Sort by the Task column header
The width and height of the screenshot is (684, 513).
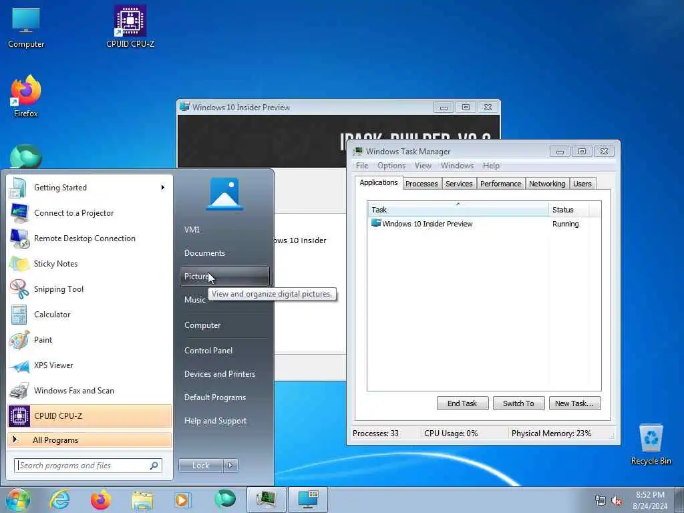pyautogui.click(x=458, y=209)
